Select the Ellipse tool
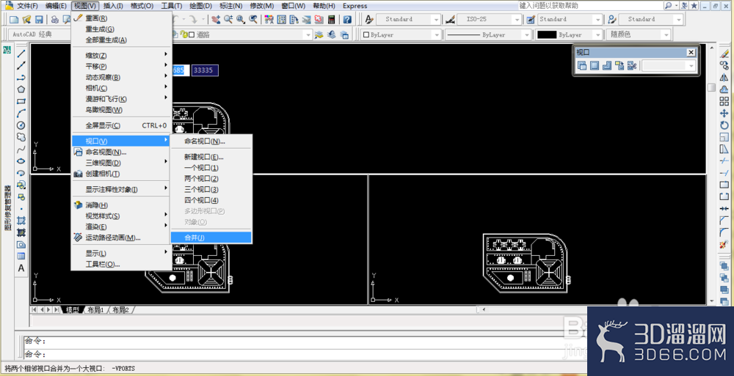This screenshot has height=376, width=734. [x=21, y=161]
